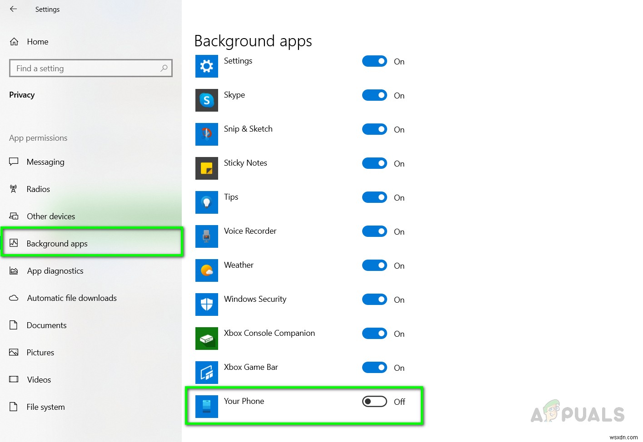Turn off the Skype background toggle
The height and width of the screenshot is (442, 643).
pyautogui.click(x=374, y=95)
